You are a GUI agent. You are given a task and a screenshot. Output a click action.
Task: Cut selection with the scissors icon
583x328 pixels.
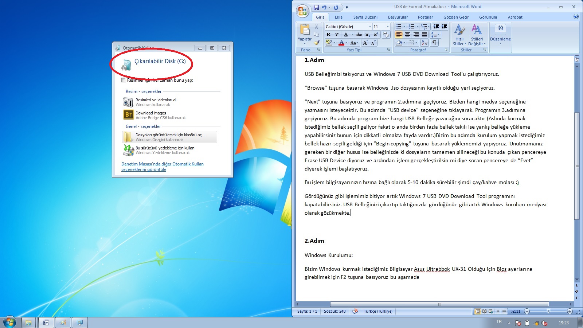tap(316, 27)
